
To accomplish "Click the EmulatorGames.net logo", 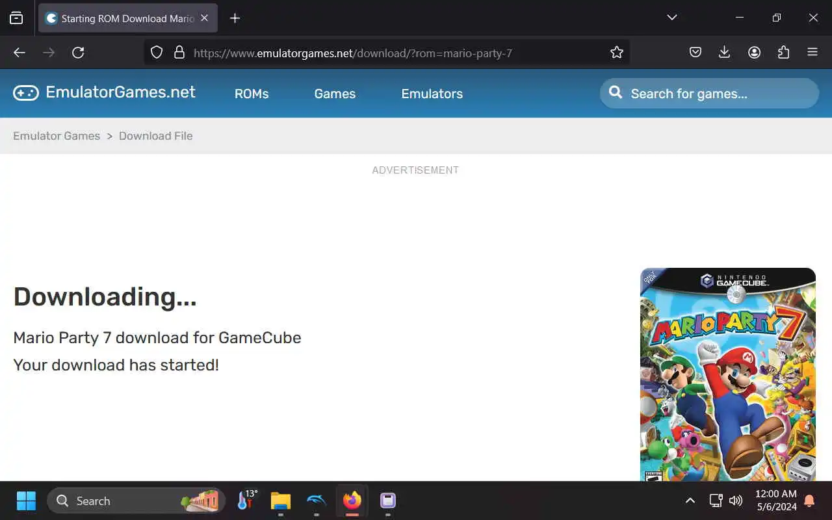I will point(104,92).
